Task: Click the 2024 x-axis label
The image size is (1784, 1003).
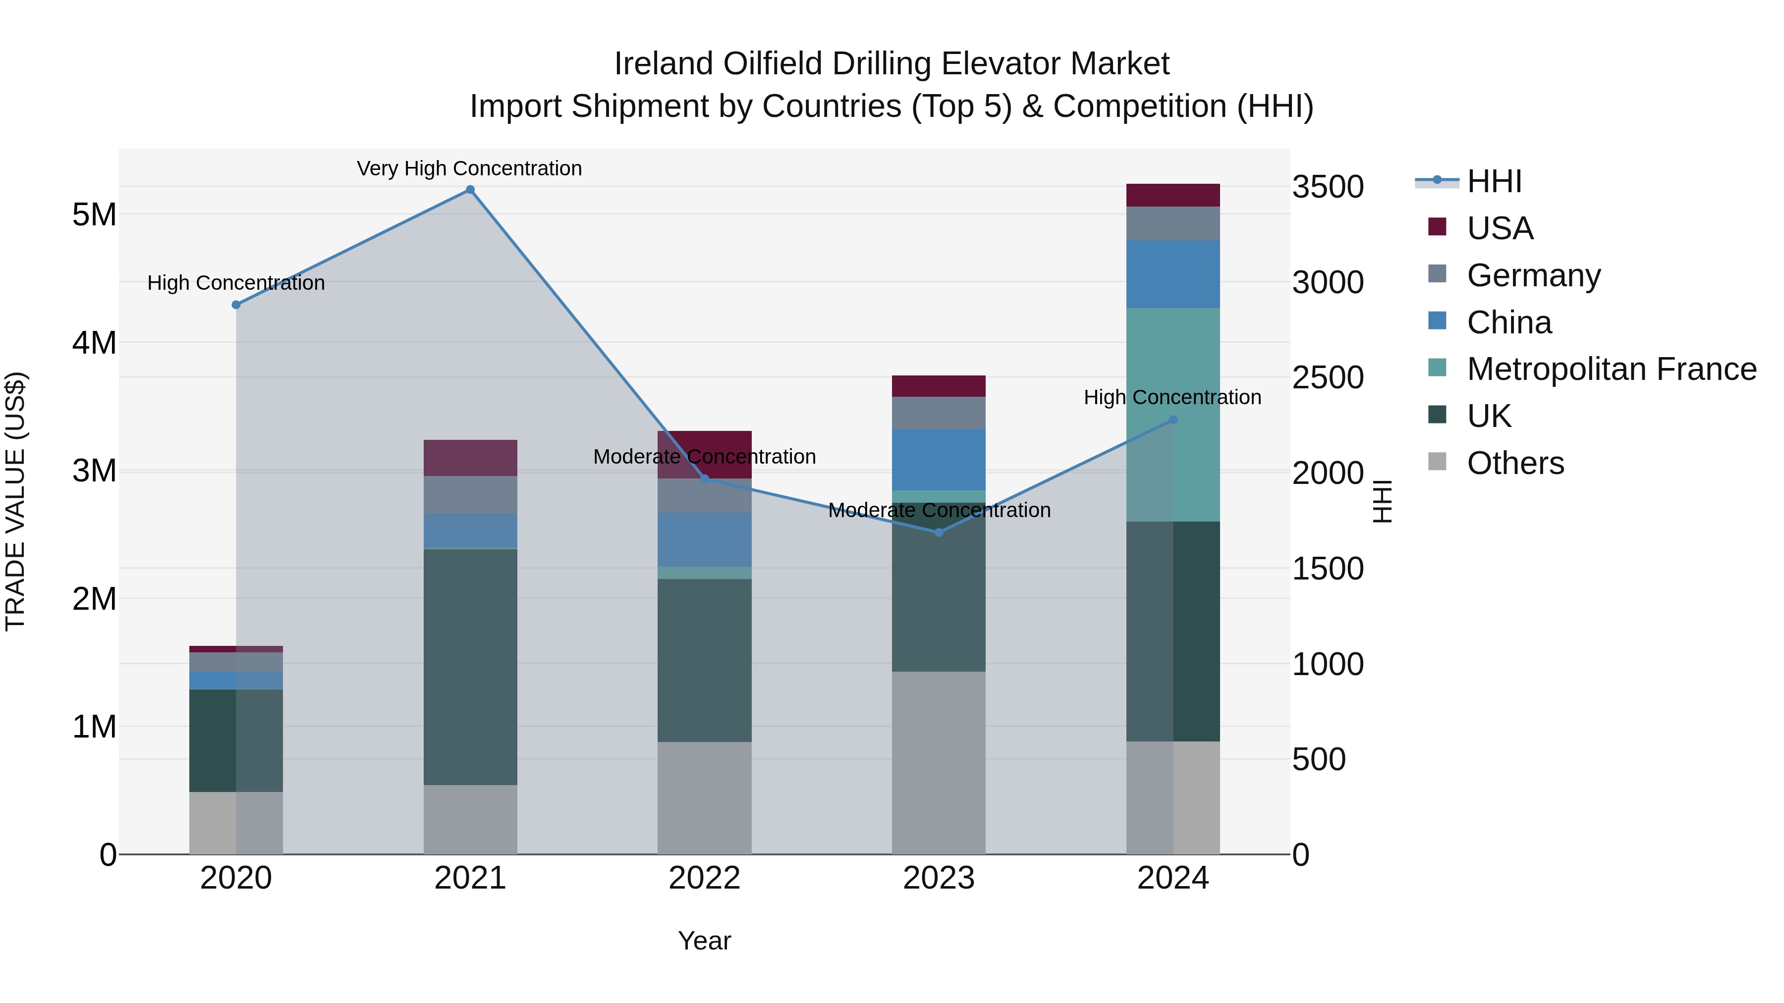Action: click(x=1173, y=878)
